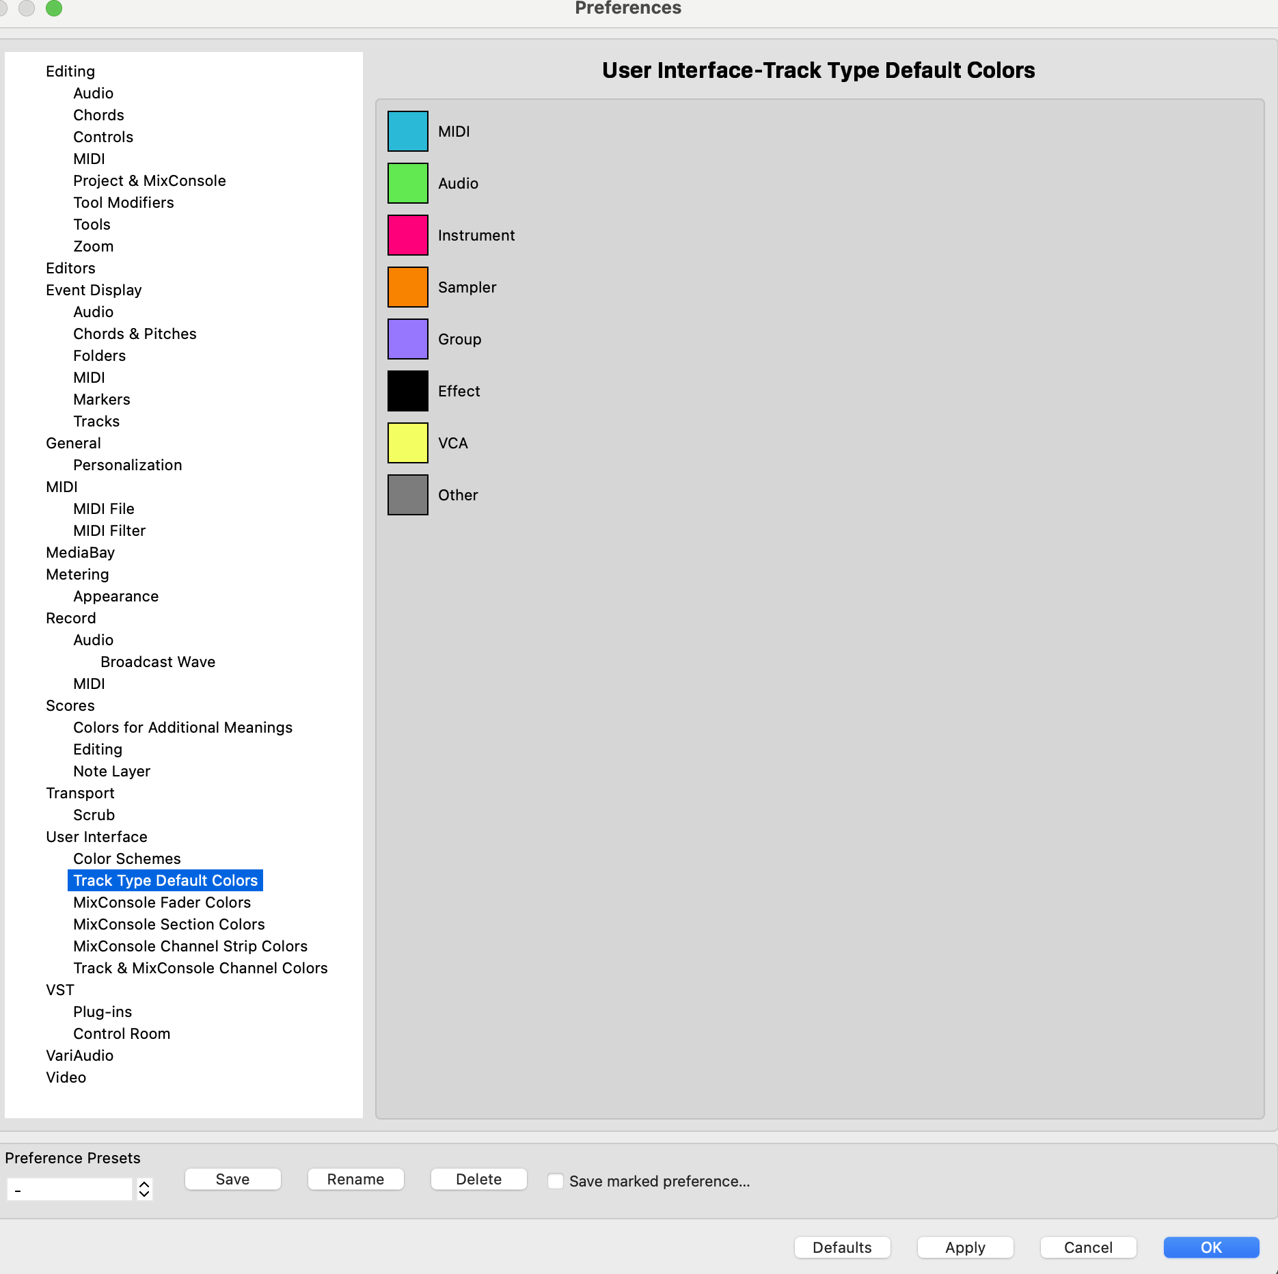The height and width of the screenshot is (1274, 1278).
Task: Apply the preference changes
Action: [965, 1247]
